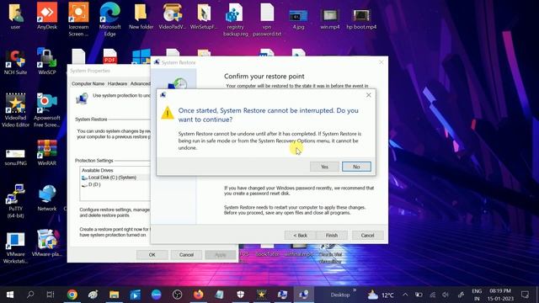This screenshot has height=303, width=539.
Task: Switch to the Computer Name tab
Action: point(88,84)
